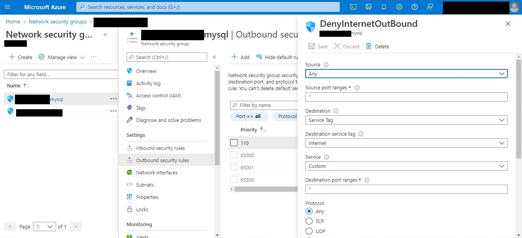522x238 pixels.
Task: Open Diagnose and solve problems
Action: click(168, 120)
